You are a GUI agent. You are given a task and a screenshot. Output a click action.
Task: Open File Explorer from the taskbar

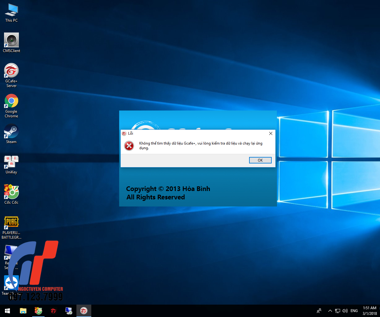pyautogui.click(x=23, y=311)
